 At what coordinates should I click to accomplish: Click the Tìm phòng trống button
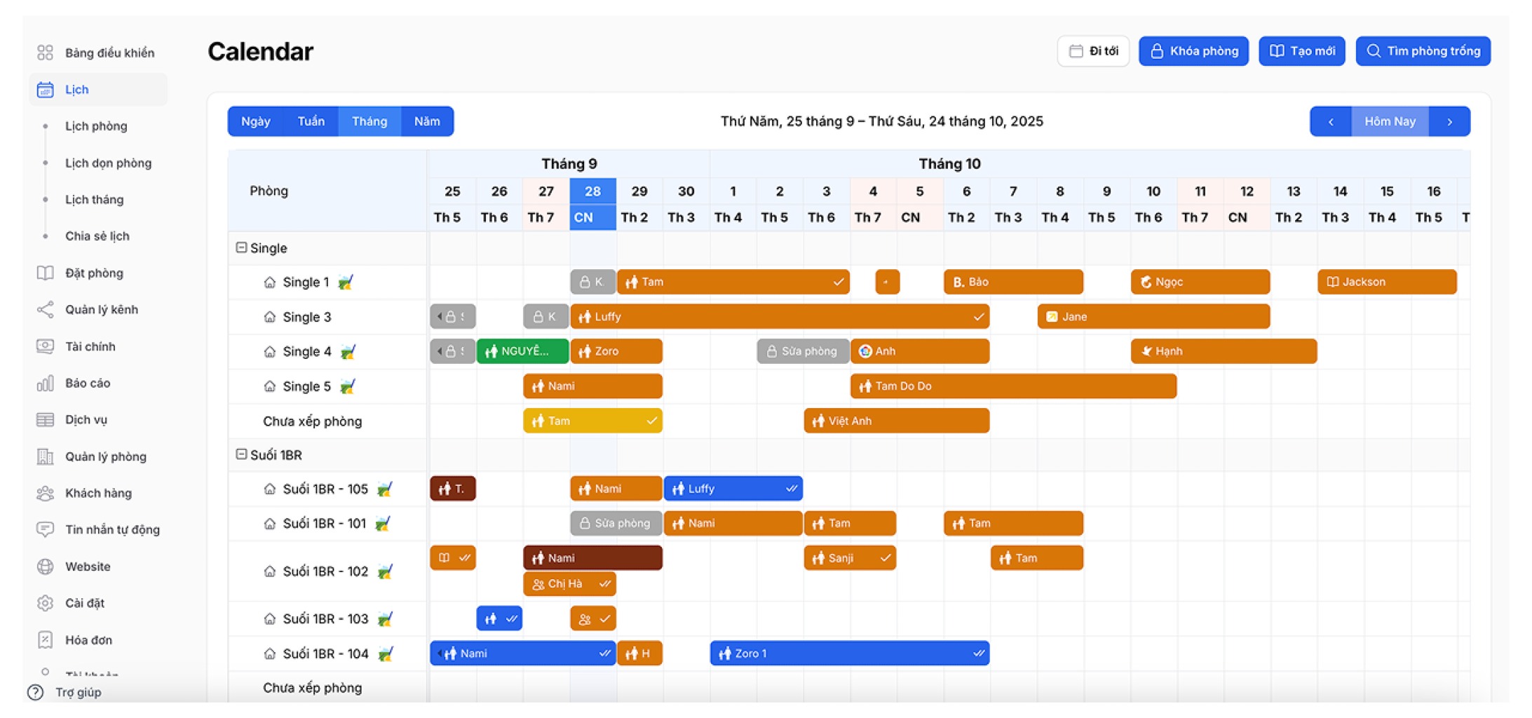(x=1423, y=51)
